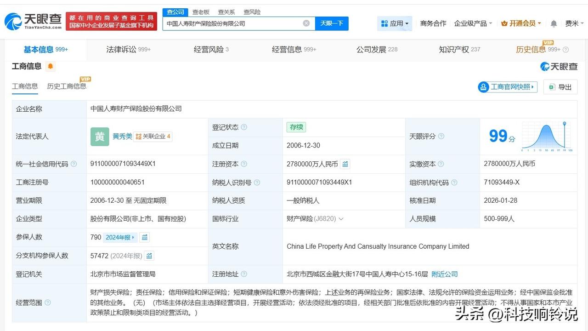Open 关联企业 4 related companies
588x331 pixels.
pos(153,137)
